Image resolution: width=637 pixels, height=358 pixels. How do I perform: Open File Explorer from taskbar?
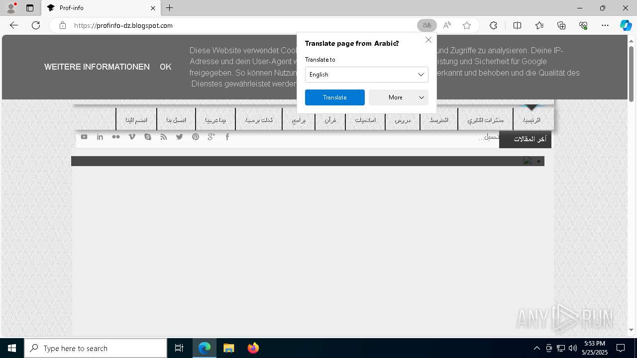[229, 348]
